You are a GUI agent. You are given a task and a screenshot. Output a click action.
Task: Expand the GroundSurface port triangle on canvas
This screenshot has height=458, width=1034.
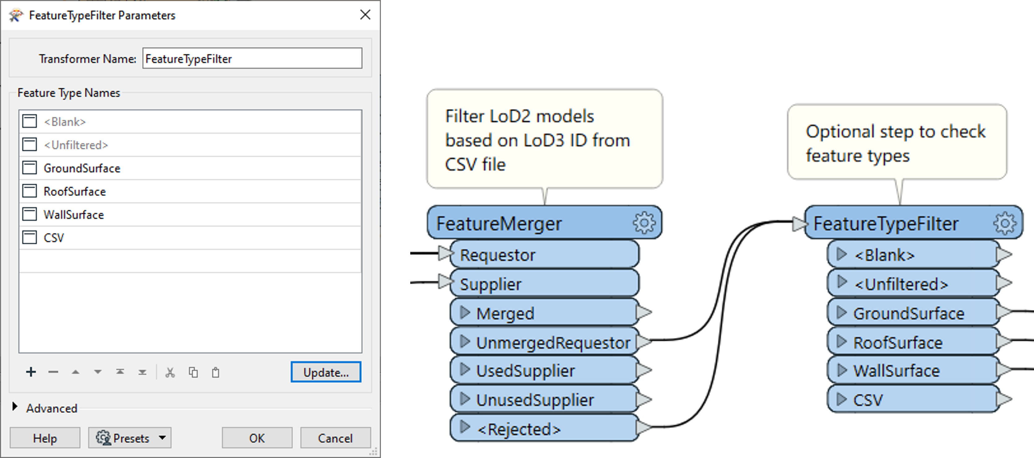[x=841, y=312]
